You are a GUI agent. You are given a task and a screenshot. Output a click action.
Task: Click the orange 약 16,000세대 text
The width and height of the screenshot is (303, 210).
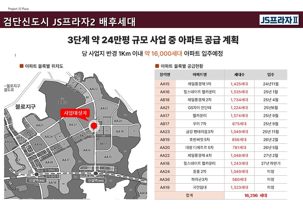click(x=163, y=54)
